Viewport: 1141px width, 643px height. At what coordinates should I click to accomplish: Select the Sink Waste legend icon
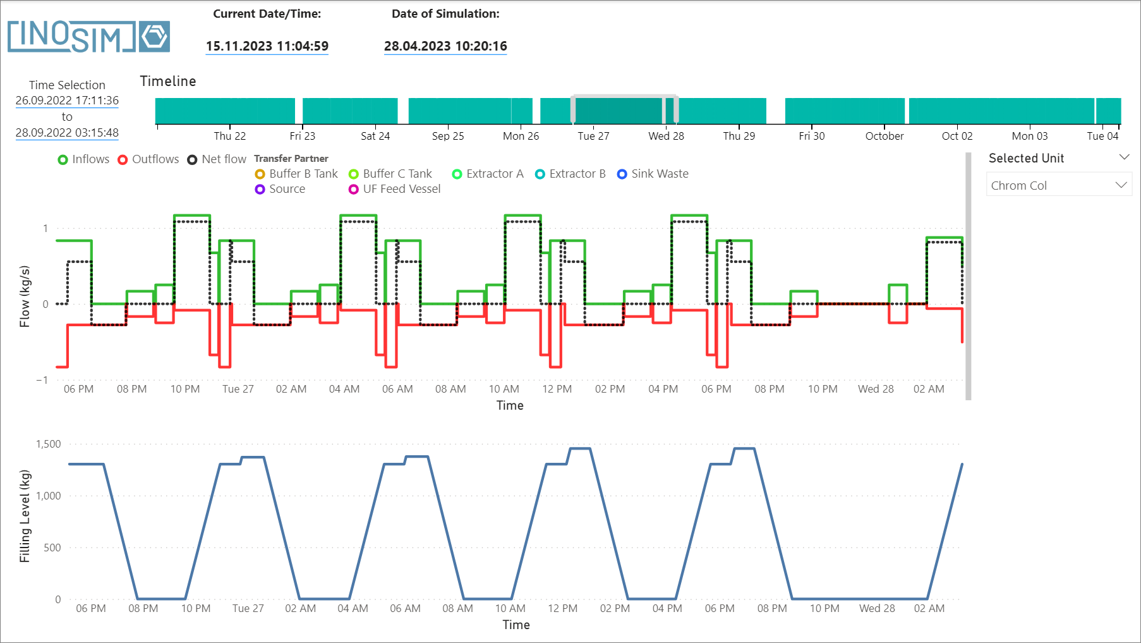[622, 173]
